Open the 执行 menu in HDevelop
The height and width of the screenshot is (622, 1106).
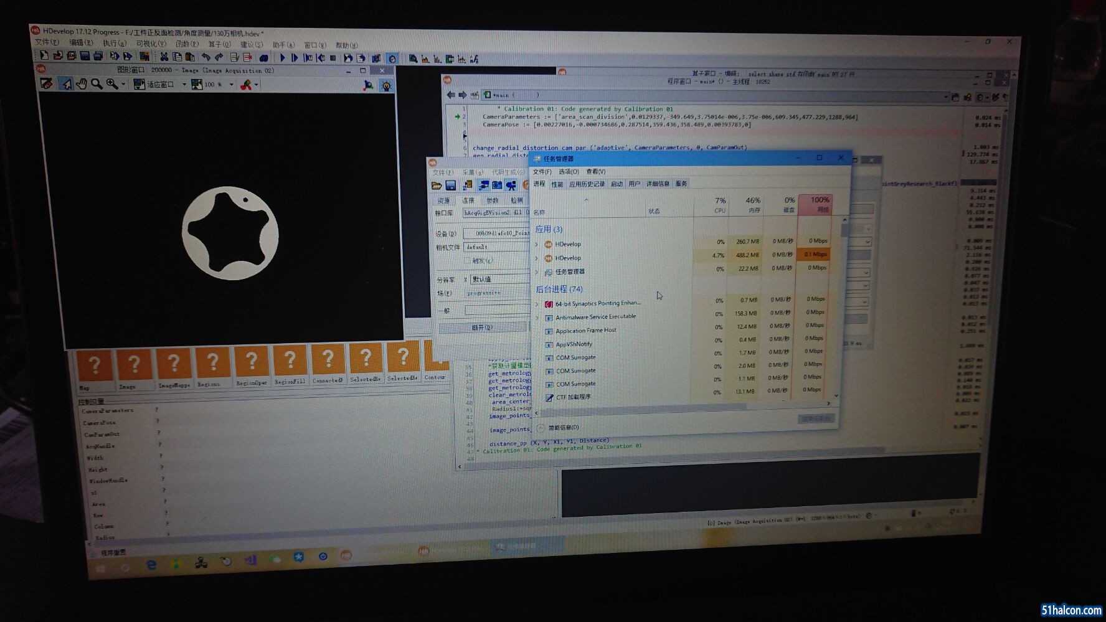pos(115,44)
